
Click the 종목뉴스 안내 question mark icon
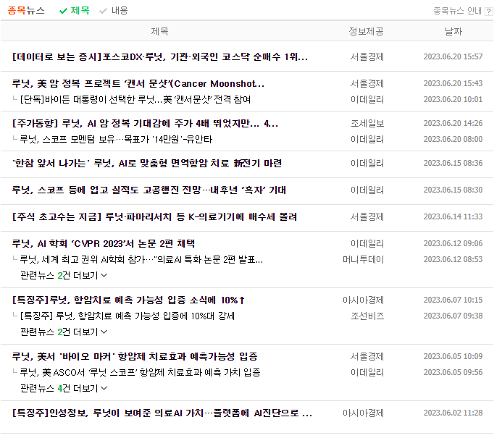tap(488, 12)
